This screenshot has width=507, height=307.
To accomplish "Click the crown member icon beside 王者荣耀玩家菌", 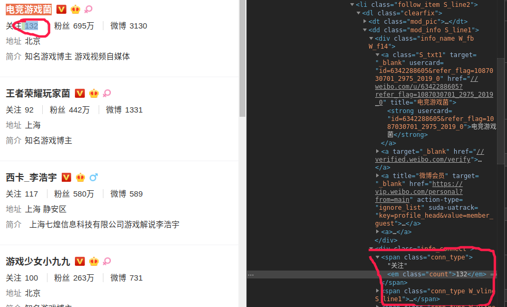I will [x=94, y=94].
